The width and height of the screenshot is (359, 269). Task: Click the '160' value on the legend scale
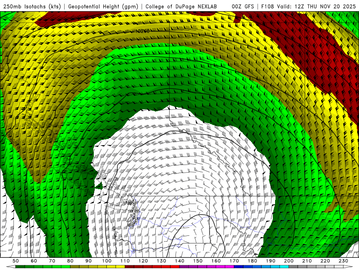click(x=216, y=261)
